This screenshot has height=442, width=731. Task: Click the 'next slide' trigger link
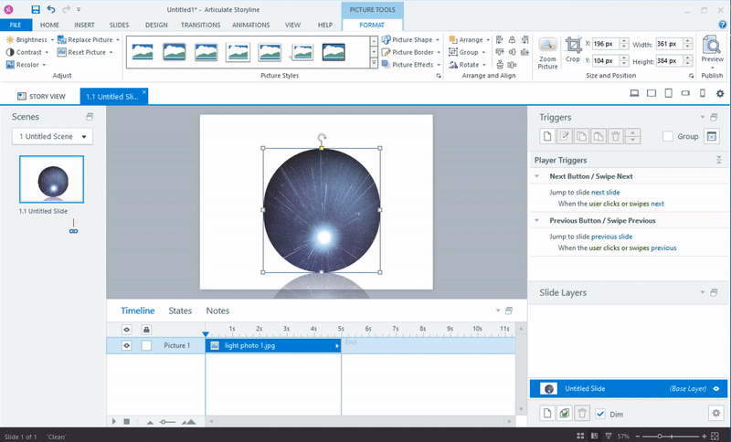(605, 193)
